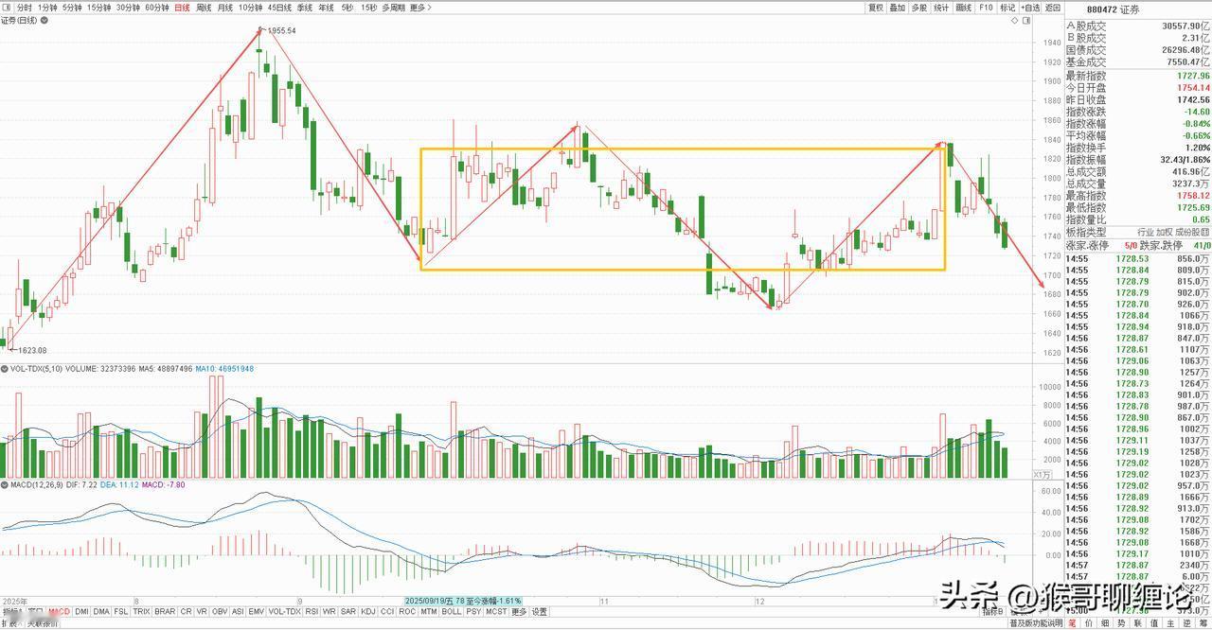
Task: Select the 30分钟 period
Action: point(128,8)
